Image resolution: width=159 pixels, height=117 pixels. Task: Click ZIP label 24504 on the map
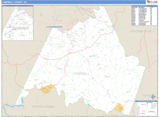pyautogui.click(x=102, y=30)
